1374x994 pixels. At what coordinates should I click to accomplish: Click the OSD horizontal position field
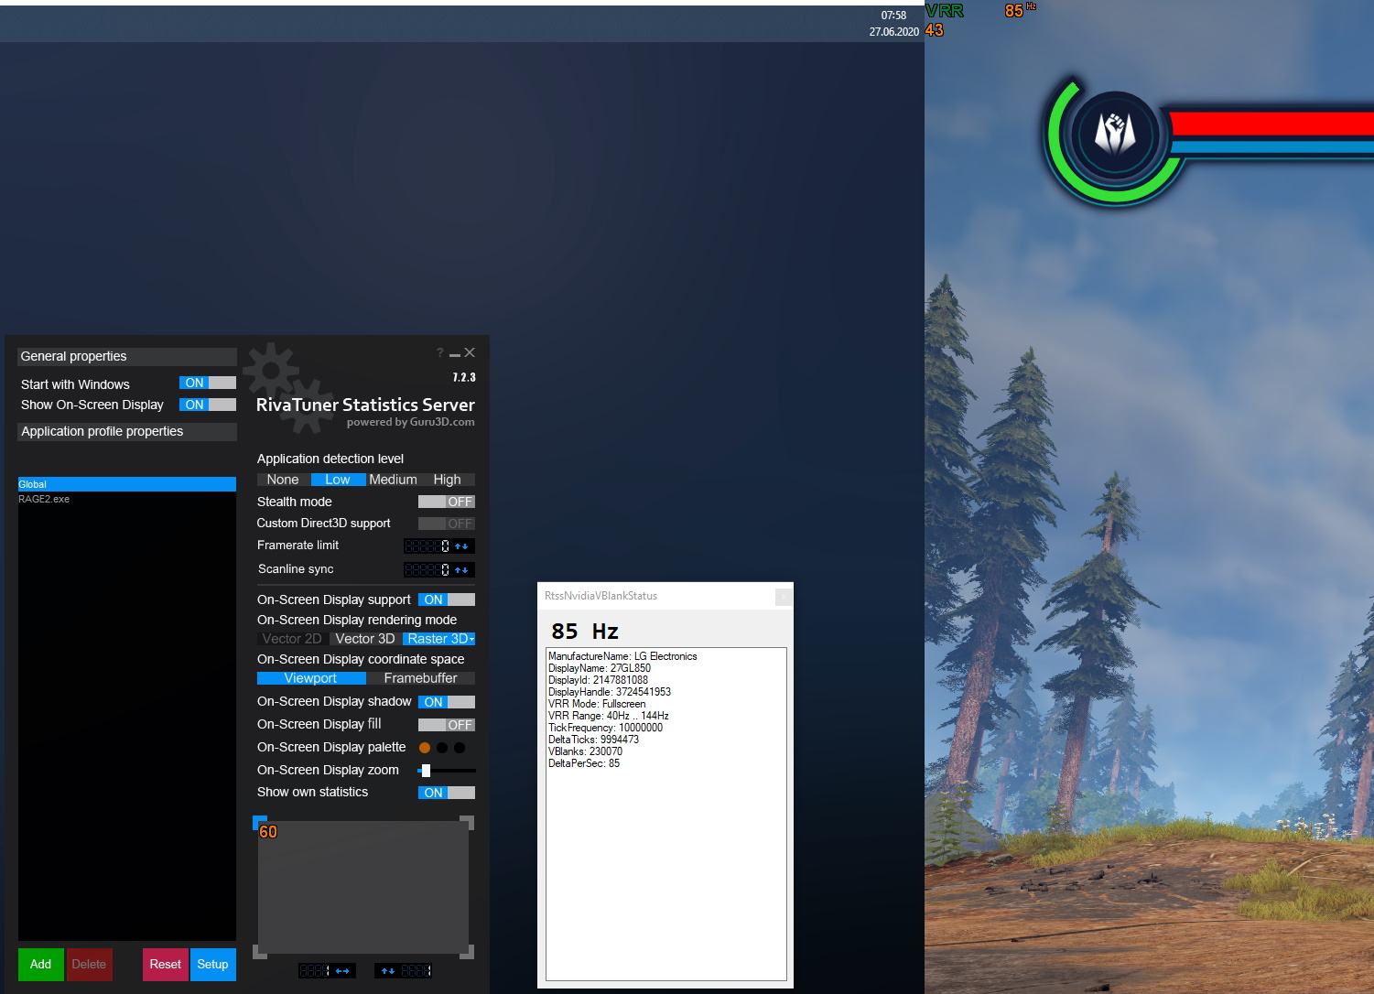tap(315, 971)
